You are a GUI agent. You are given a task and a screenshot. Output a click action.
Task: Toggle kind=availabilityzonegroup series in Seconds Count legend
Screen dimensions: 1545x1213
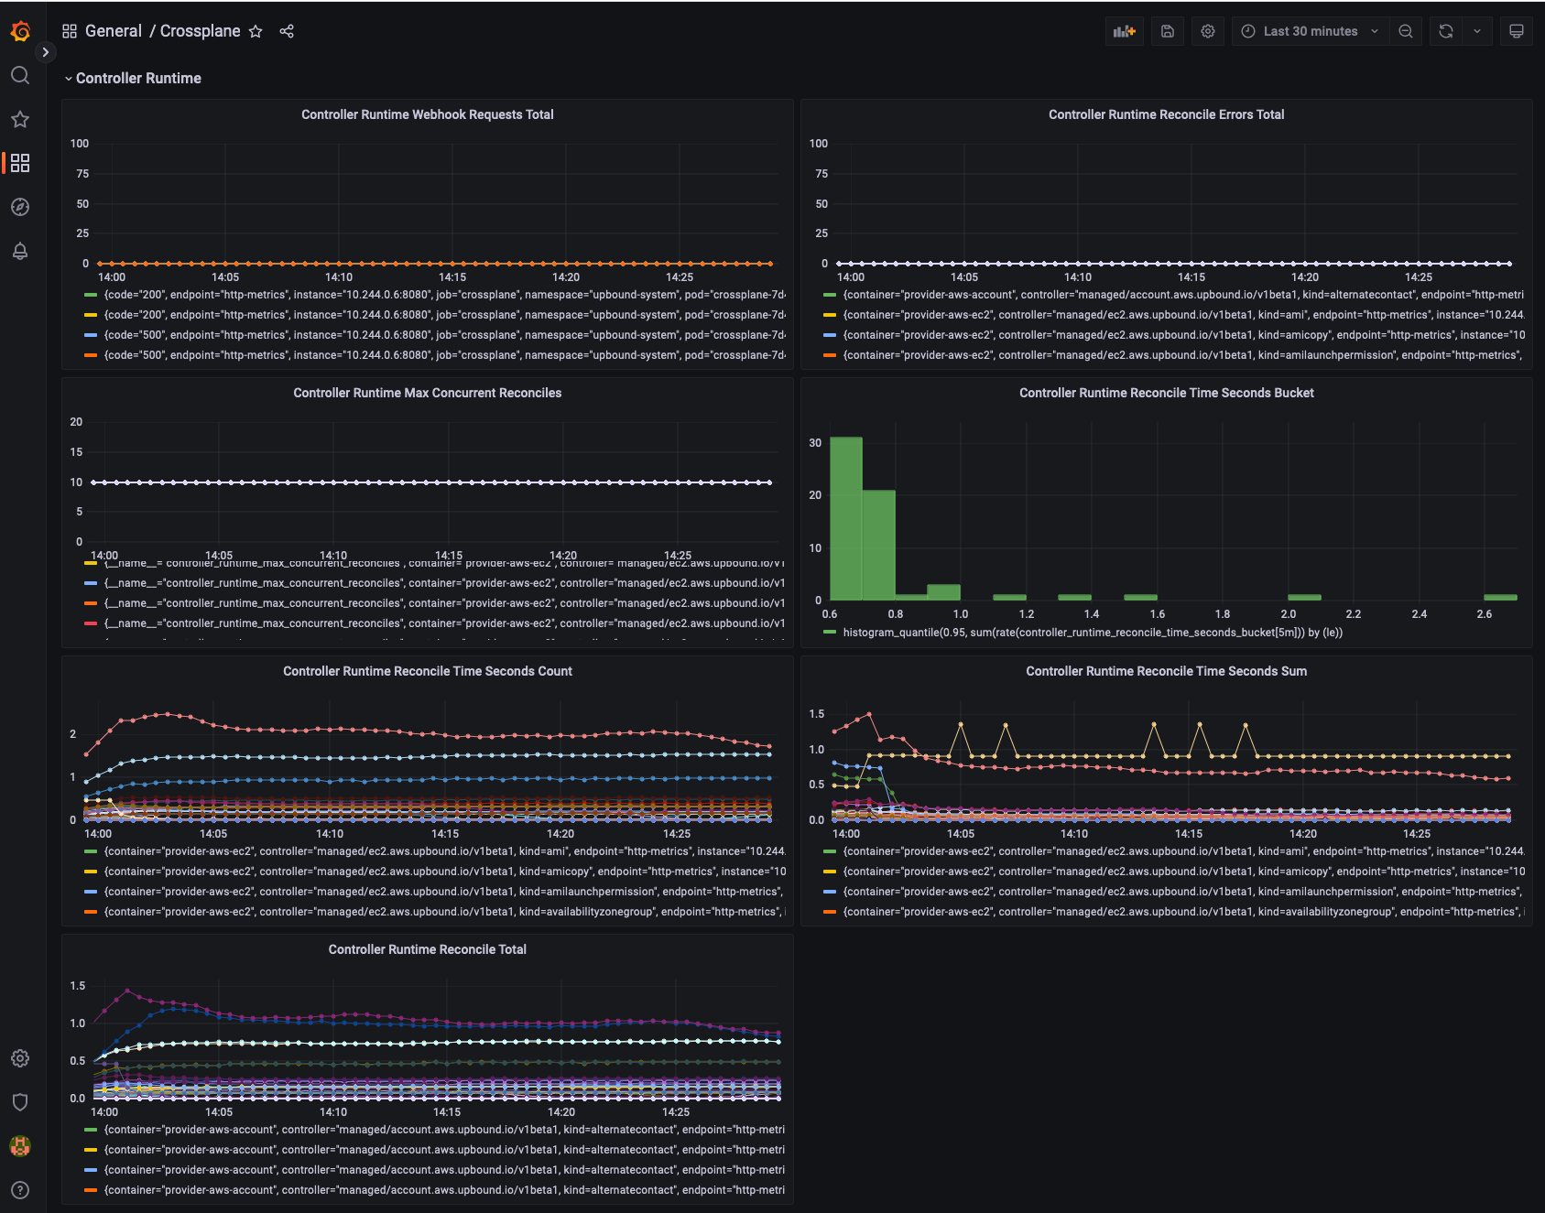445,912
